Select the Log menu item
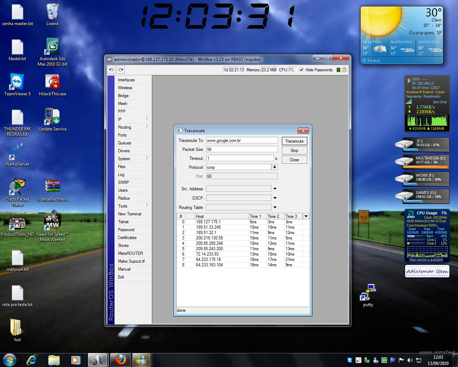Screen dimensions: 458x367 coord(133,174)
